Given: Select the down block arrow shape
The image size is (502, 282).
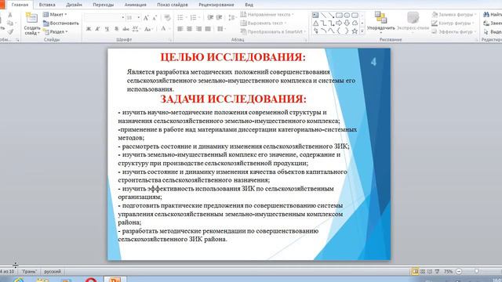Looking at the screenshot, I should tap(347, 23).
